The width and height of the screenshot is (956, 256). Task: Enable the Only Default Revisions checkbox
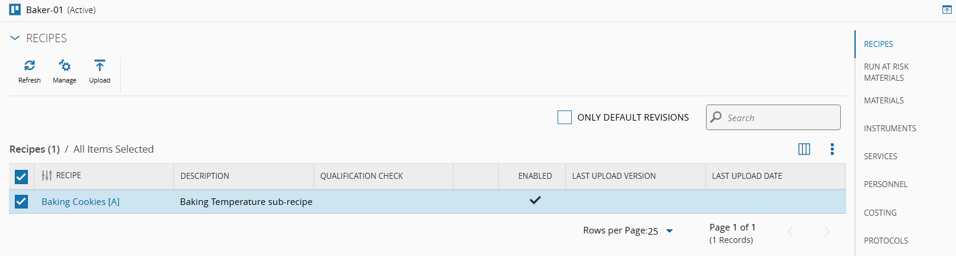click(x=564, y=118)
